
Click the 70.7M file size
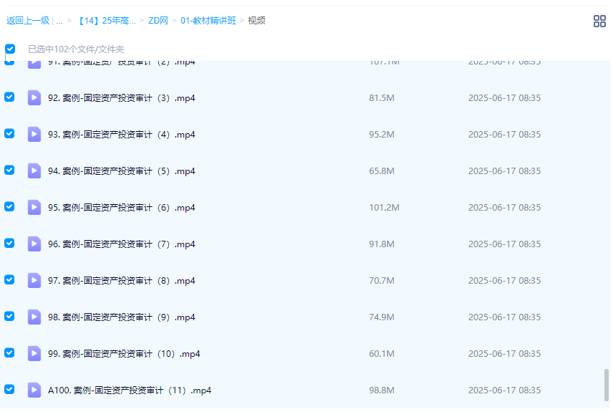pos(382,280)
